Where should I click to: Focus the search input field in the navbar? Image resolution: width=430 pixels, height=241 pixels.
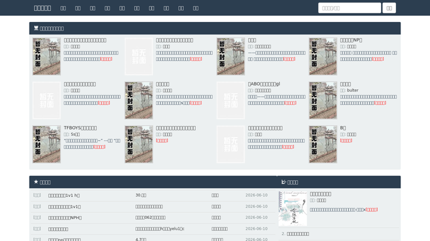coord(349,8)
